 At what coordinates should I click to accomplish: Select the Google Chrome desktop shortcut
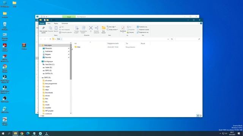5,68
